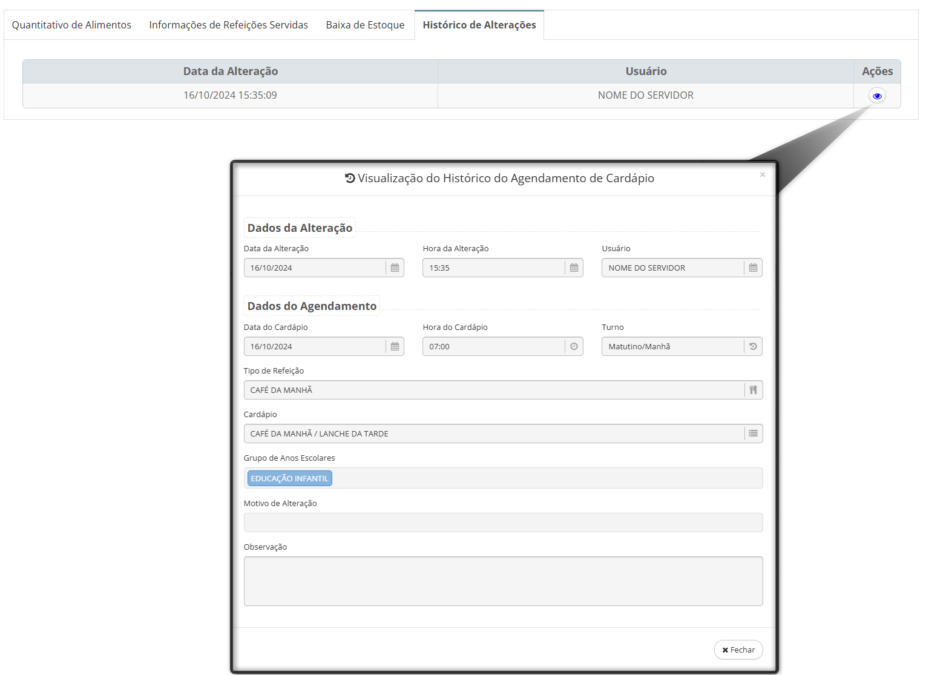Click the Fechar button
Image resolution: width=926 pixels, height=675 pixels.
click(x=738, y=650)
